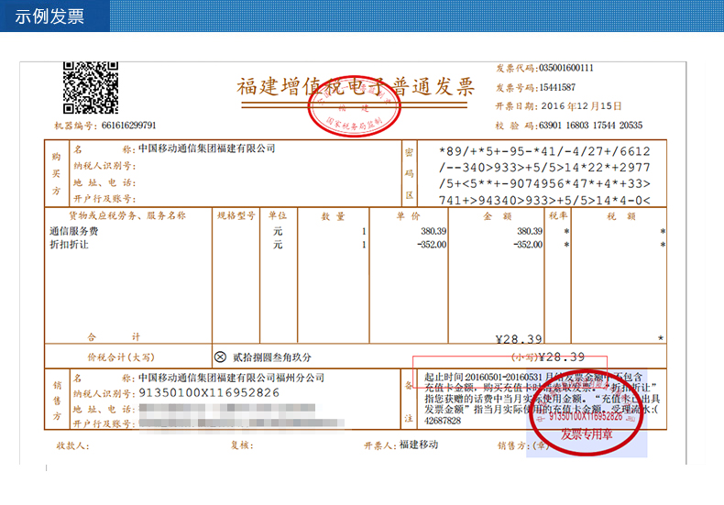Click the 税率 column header
This screenshot has height=505, width=724.
[558, 215]
